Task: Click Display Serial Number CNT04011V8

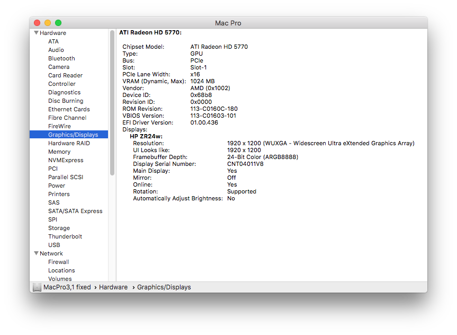Action: (245, 164)
